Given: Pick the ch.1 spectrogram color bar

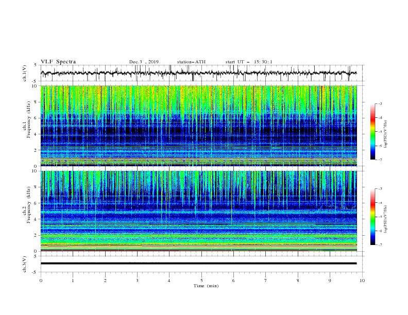Looking at the screenshot, I should [x=372, y=132].
